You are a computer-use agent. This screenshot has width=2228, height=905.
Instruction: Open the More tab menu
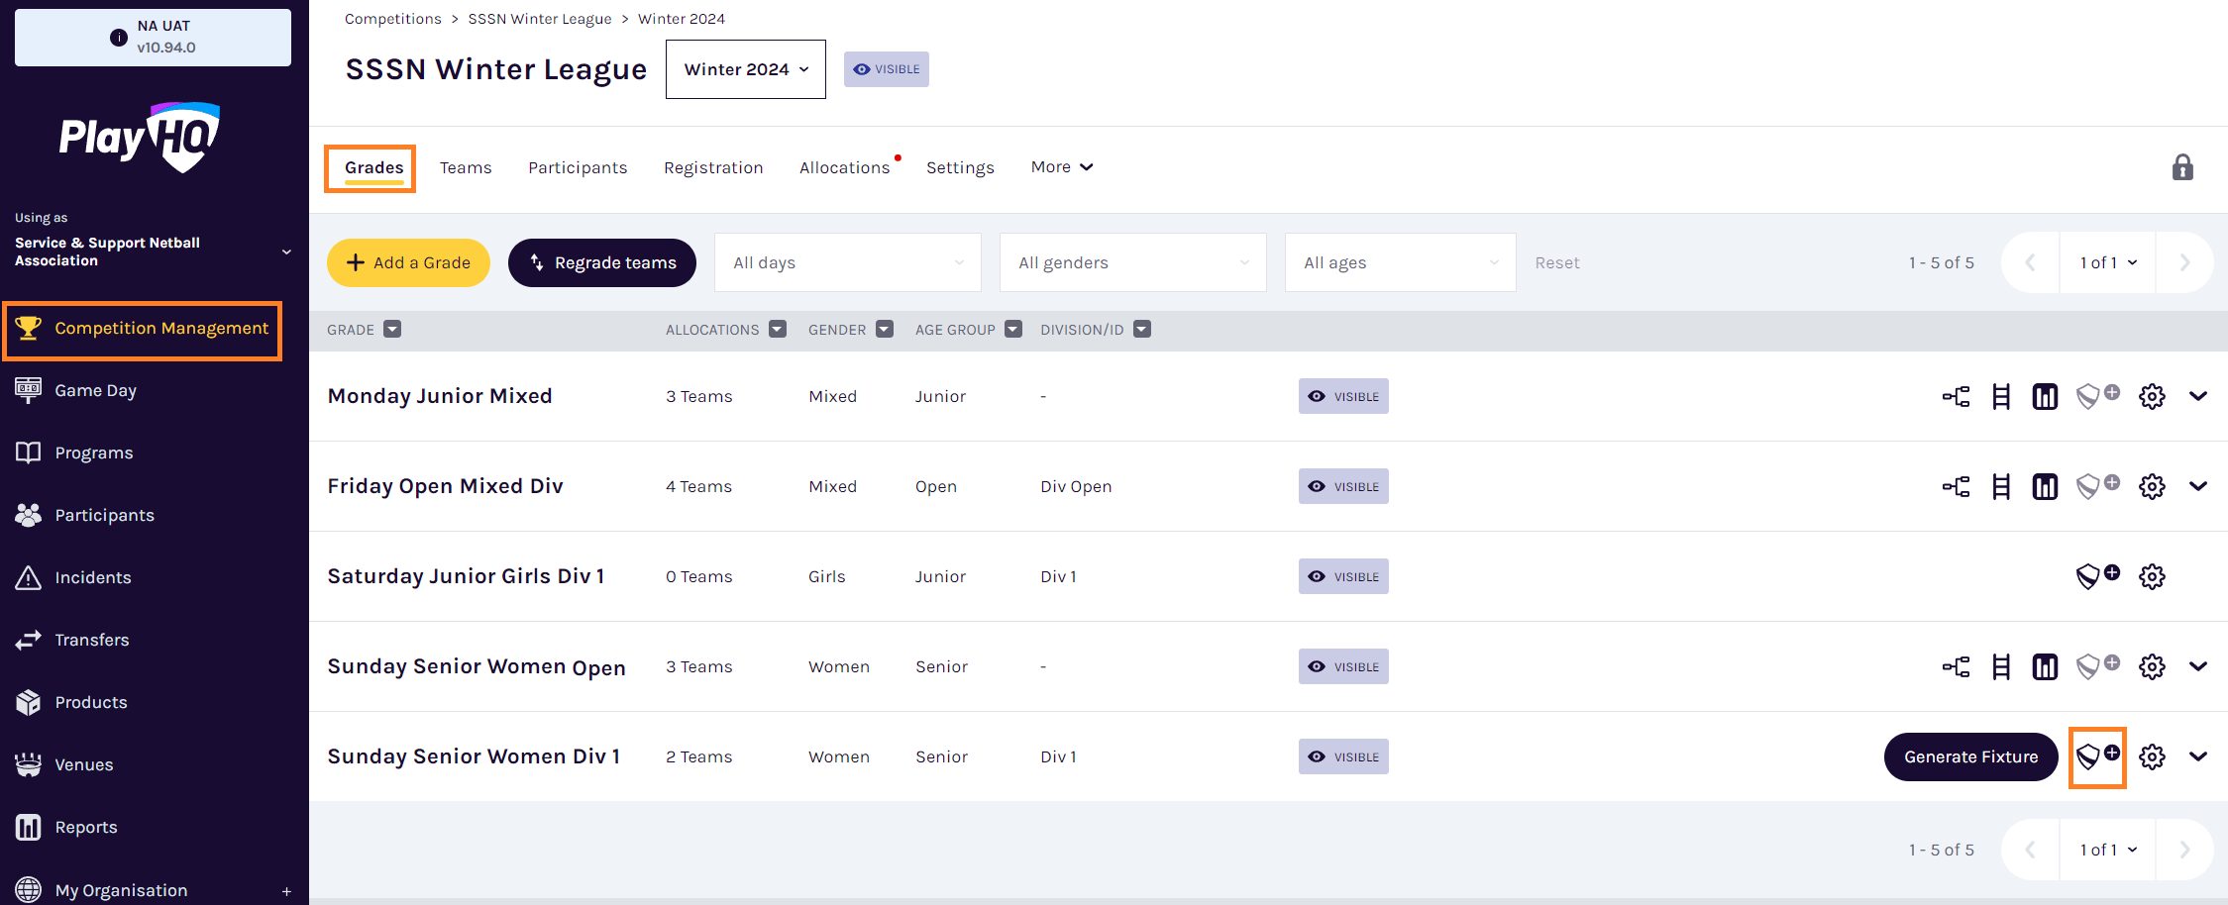(x=1062, y=167)
